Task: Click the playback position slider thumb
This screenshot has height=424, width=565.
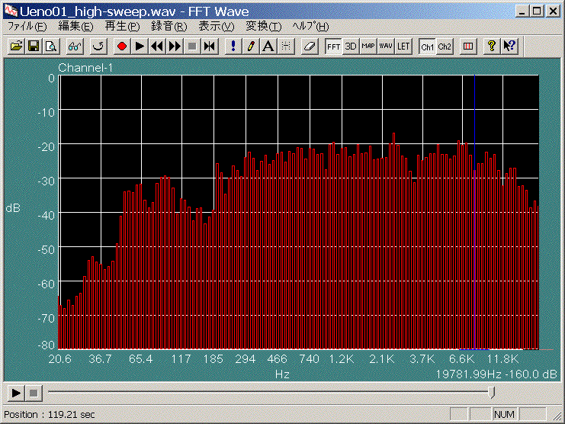Action: [491, 392]
